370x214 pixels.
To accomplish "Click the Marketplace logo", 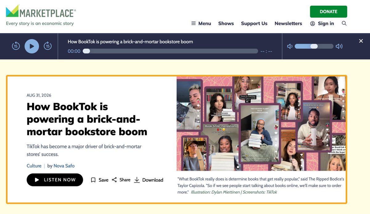I will tap(41, 12).
